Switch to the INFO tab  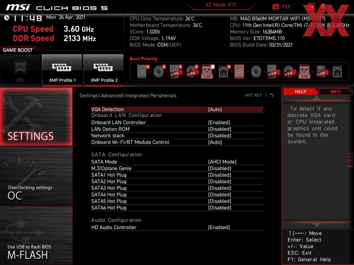point(335,91)
